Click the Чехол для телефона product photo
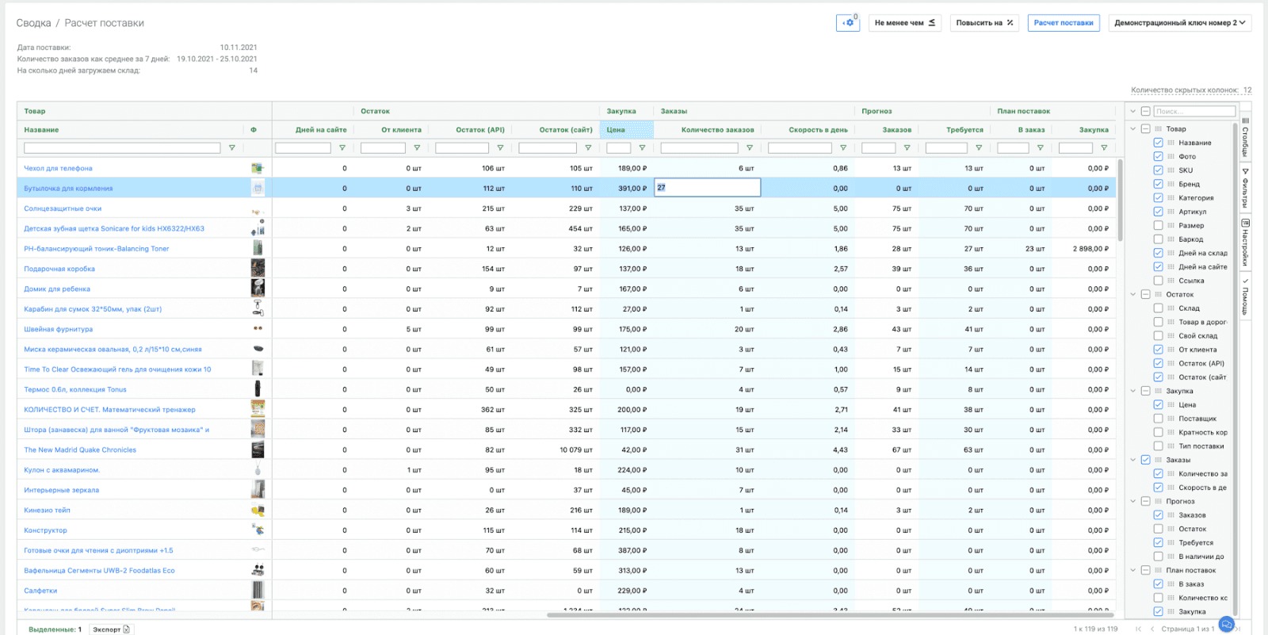This screenshot has width=1268, height=635. (258, 168)
